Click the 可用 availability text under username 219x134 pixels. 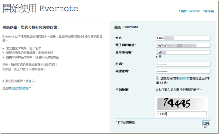[159, 57]
